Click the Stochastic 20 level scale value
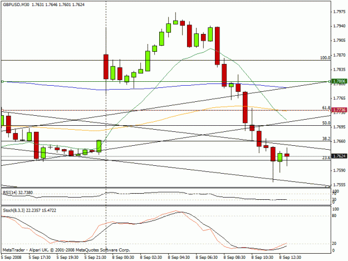The width and height of the screenshot is (348, 261). pos(334,244)
